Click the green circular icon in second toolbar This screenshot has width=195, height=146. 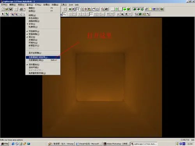click(x=140, y=14)
